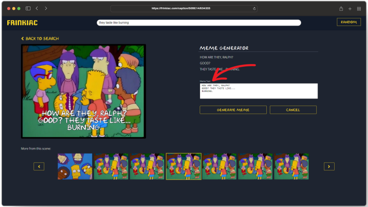Click inside the Meme Text textarea
Viewport: 368px width, 207px height.
[259, 91]
